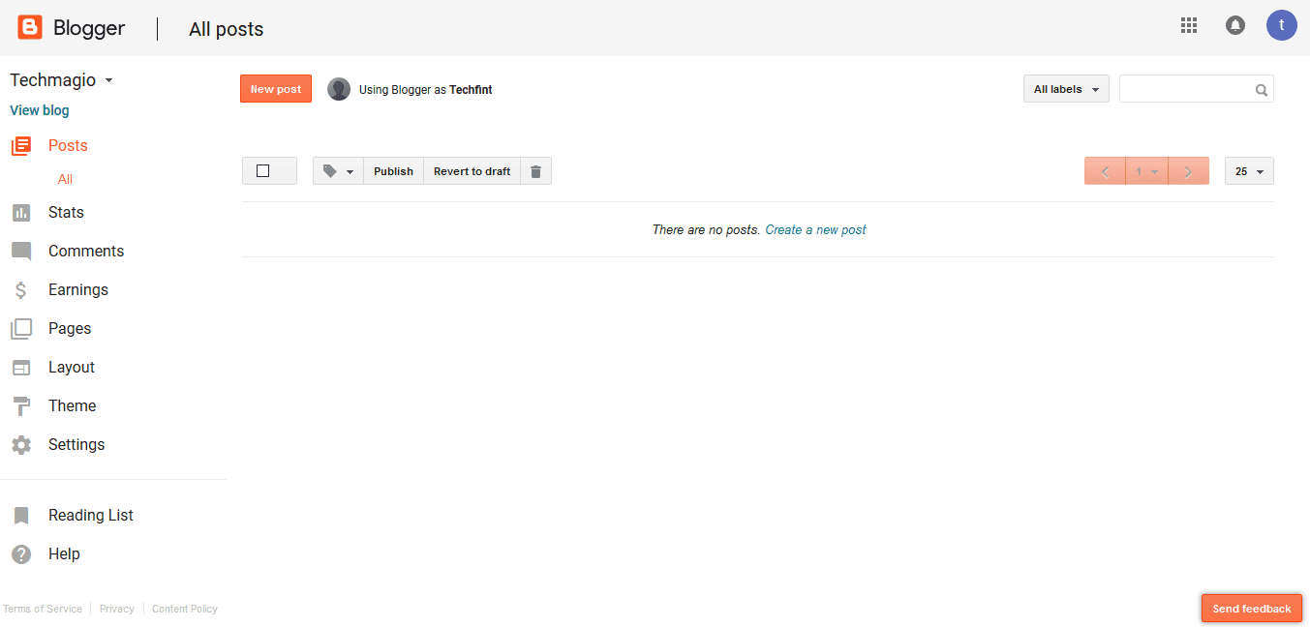Open the Pages section
This screenshot has width=1310, height=627.
70,328
